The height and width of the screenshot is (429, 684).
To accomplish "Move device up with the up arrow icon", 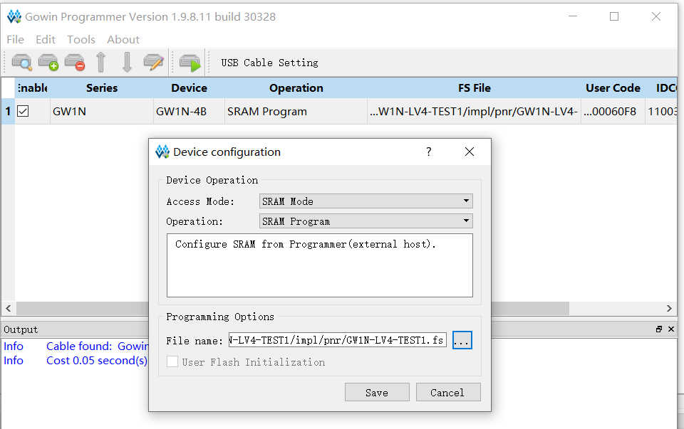I will click(x=100, y=63).
